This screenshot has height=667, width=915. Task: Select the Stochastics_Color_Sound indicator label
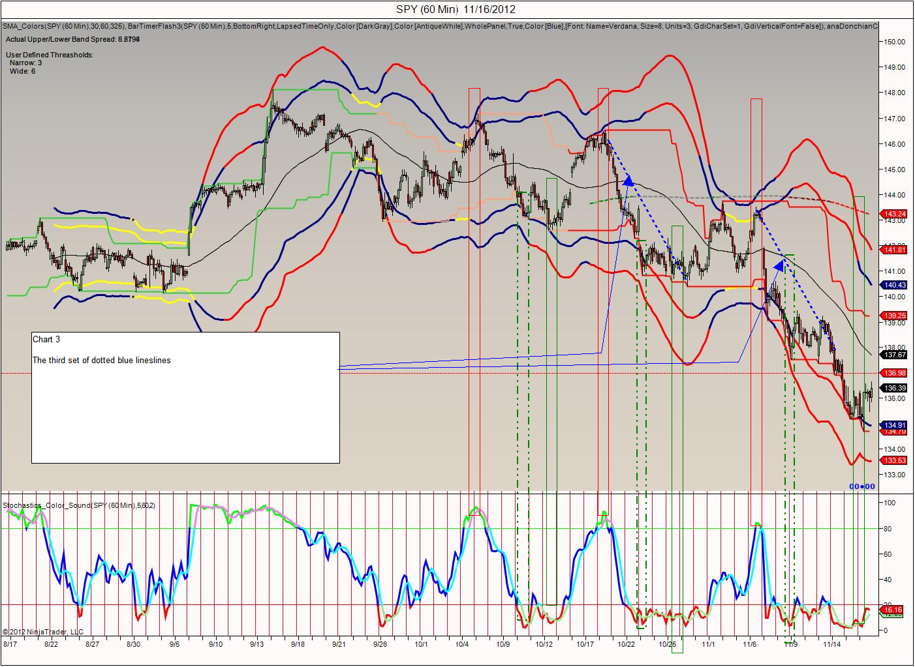pos(79,505)
